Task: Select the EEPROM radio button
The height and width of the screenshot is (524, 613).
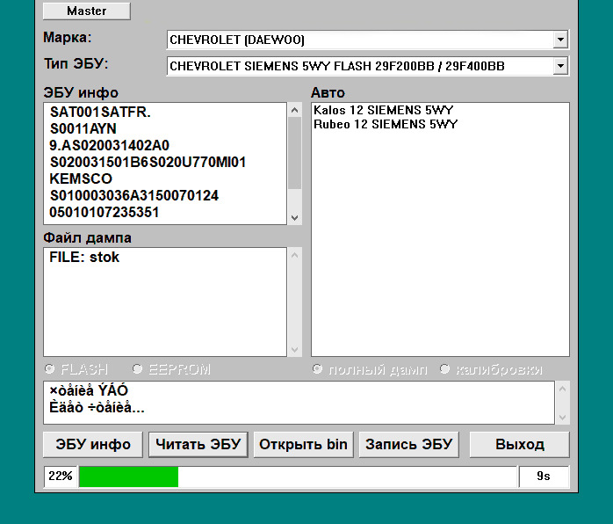Action: 137,368
